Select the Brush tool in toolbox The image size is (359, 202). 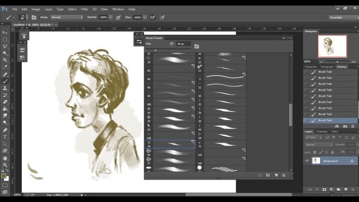[5, 81]
